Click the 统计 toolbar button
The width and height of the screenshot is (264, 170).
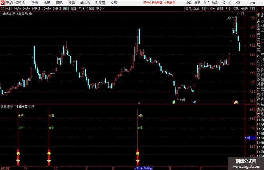212,9
